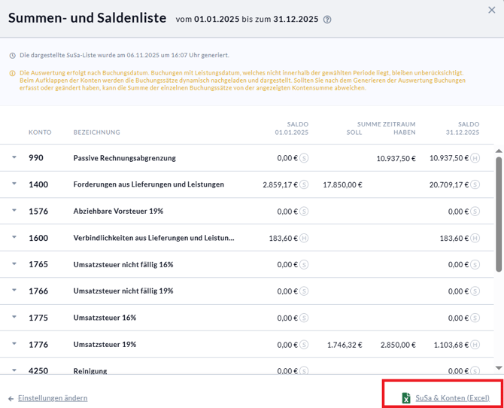Click the S badge in account 1400 end saldo
This screenshot has height=408, width=504.
(475, 184)
